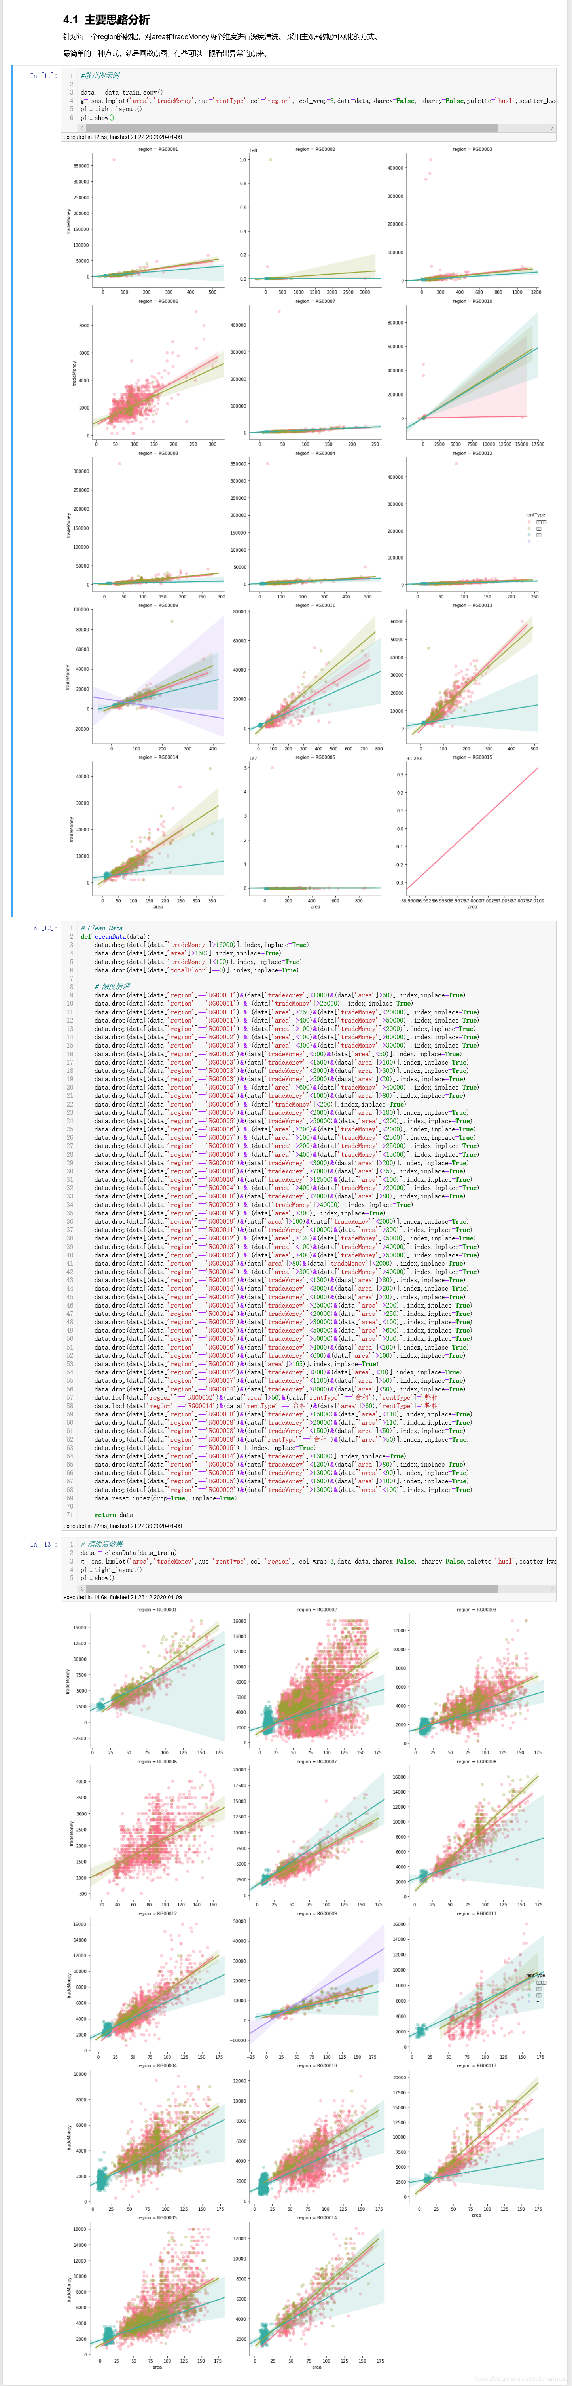Click the comment # 深度清理
This screenshot has width=572, height=2386.
tap(112, 987)
